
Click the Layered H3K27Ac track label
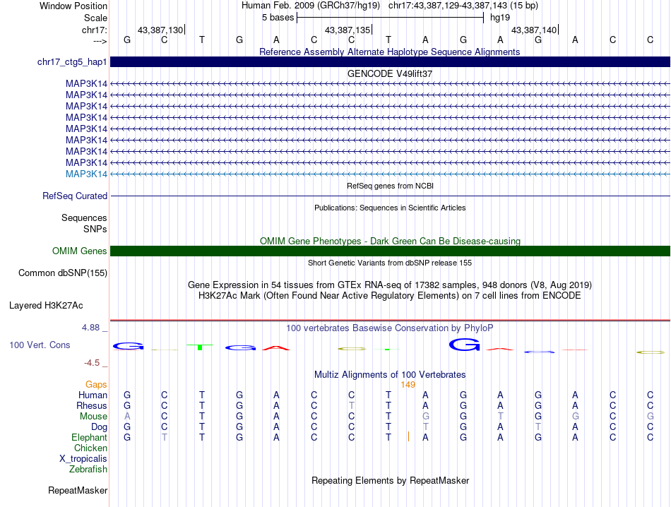[x=46, y=306]
